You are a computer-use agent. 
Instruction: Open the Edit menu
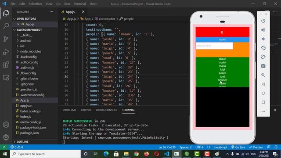coord(22,4)
